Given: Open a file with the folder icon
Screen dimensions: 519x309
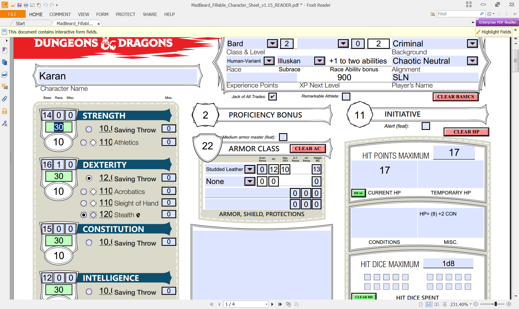Looking at the screenshot, I should 13,5.
